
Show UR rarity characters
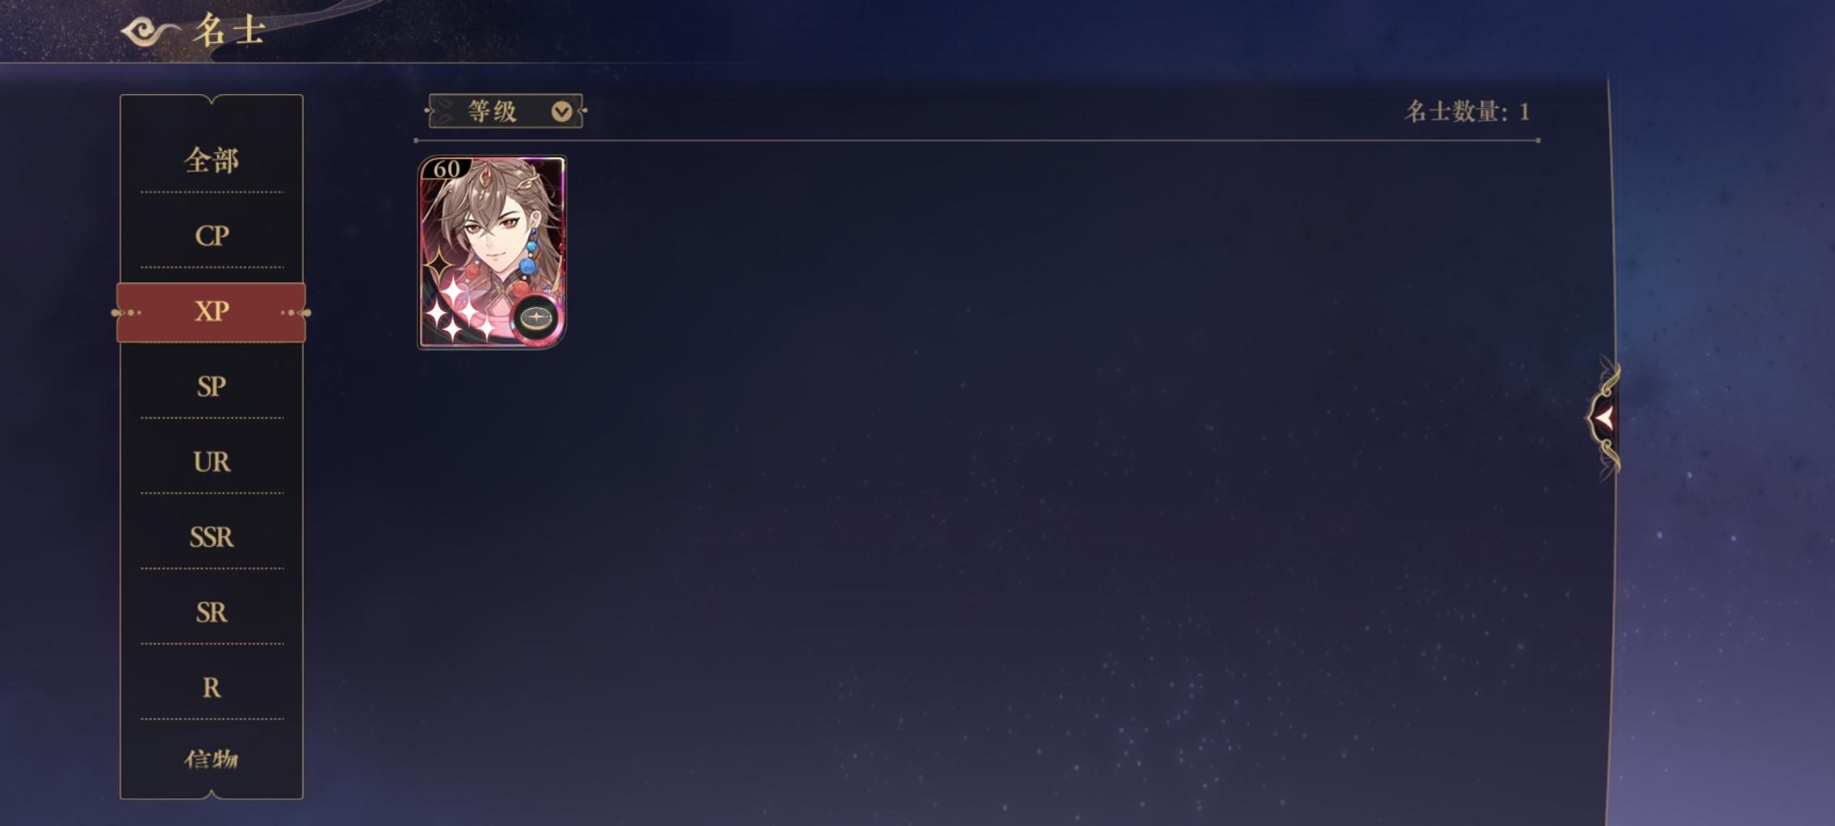pyautogui.click(x=212, y=462)
